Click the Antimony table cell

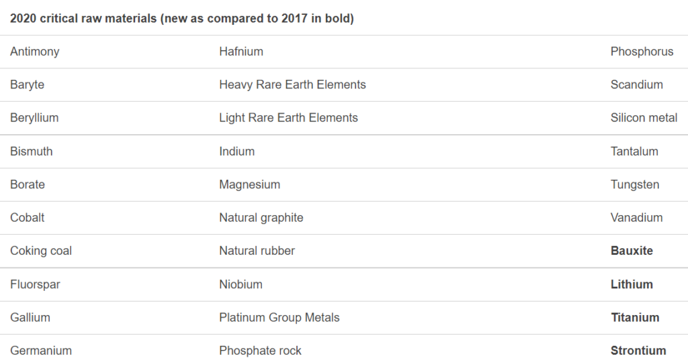[35, 52]
